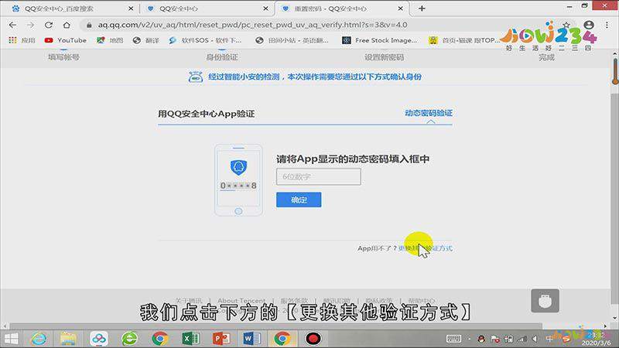Open the Chrome three-dot menu

pos(607,25)
